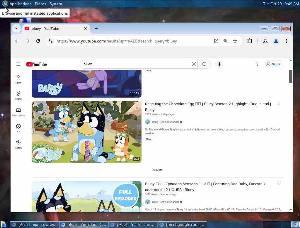Reload the YouTube page

[38, 41]
